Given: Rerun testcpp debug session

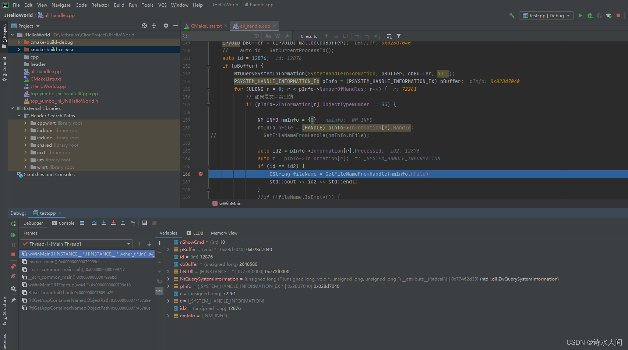Looking at the screenshot, I should (13, 224).
